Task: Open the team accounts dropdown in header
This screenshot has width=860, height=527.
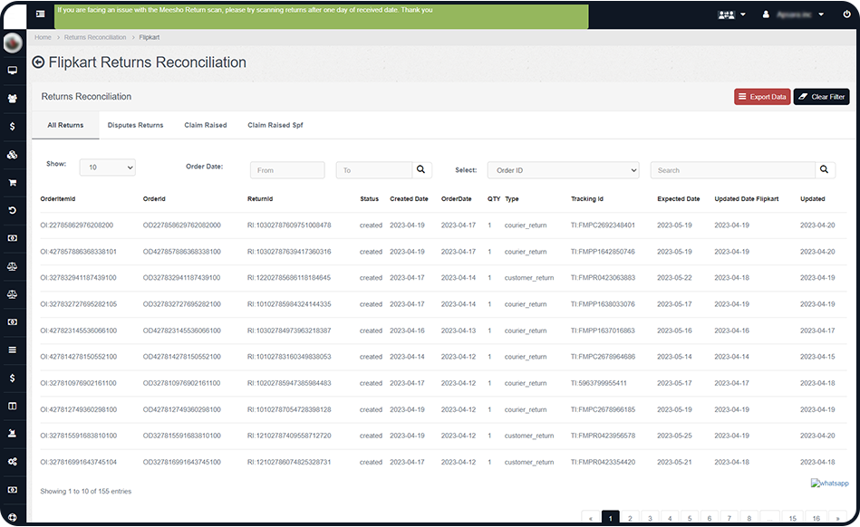Action: pos(731,14)
